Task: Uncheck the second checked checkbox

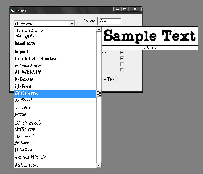Action: [x=122, y=58]
